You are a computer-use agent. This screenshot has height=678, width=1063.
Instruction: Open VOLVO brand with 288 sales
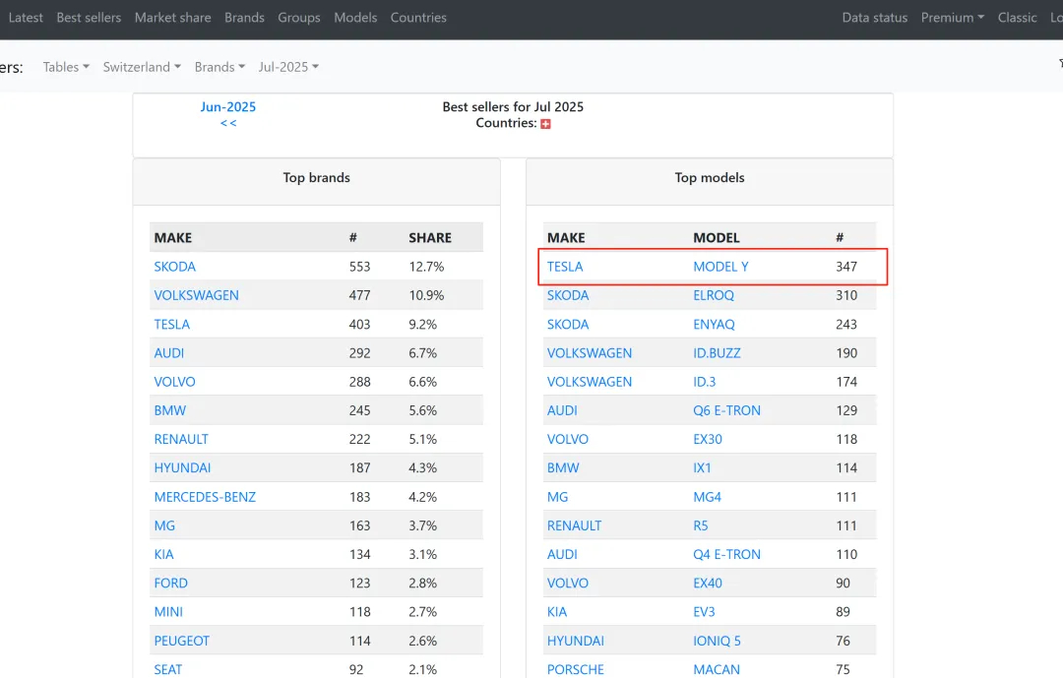click(175, 382)
